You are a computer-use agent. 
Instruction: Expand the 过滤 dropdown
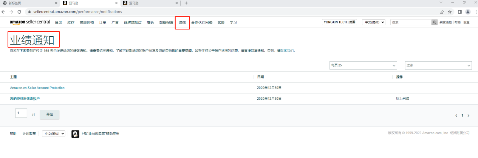pos(438,65)
